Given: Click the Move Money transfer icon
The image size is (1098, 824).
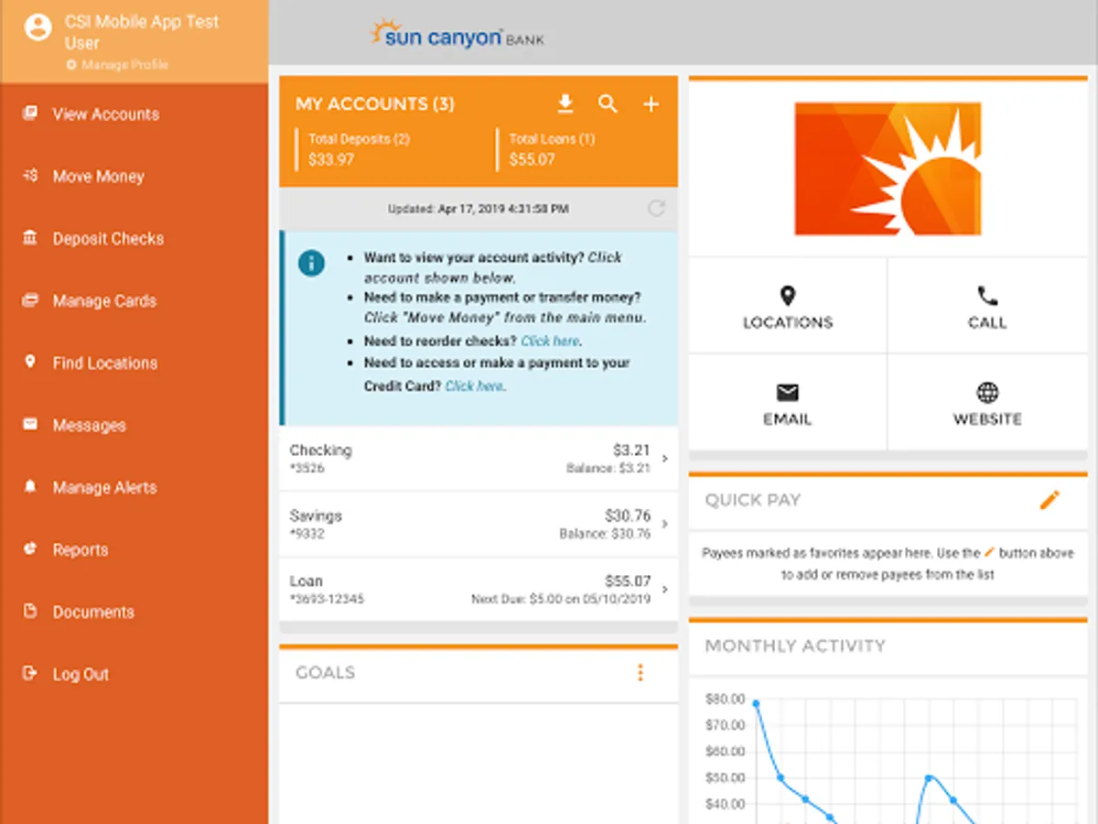Looking at the screenshot, I should tap(30, 176).
